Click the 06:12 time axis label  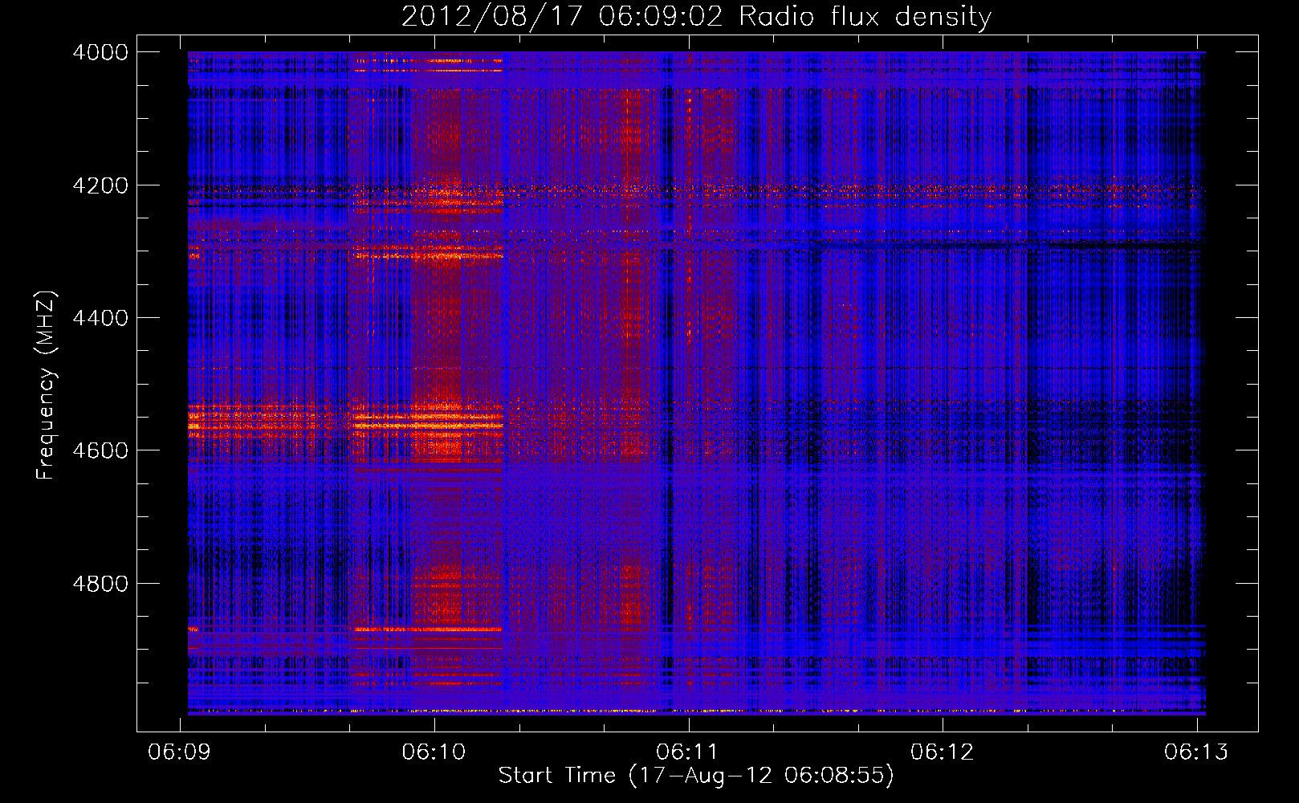[x=943, y=752]
